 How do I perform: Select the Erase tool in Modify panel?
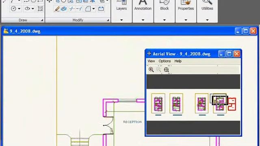(57, 9)
